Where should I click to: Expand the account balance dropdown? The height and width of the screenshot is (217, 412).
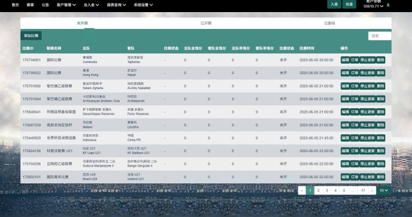373,6
